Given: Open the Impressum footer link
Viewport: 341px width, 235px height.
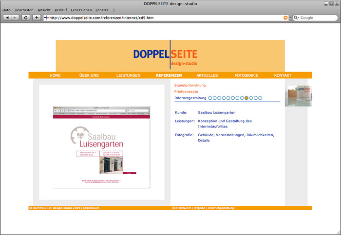Looking at the screenshot, I should 91,208.
